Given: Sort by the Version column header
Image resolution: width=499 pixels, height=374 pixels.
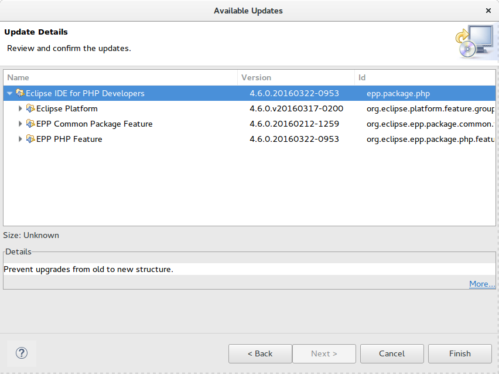Looking at the screenshot, I should (296, 78).
